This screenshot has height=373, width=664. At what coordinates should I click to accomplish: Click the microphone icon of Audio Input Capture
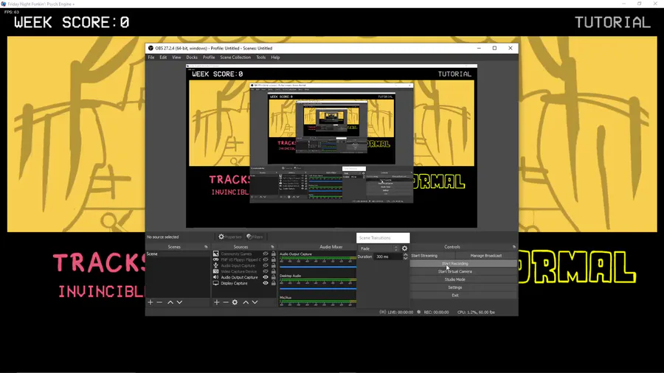click(215, 265)
